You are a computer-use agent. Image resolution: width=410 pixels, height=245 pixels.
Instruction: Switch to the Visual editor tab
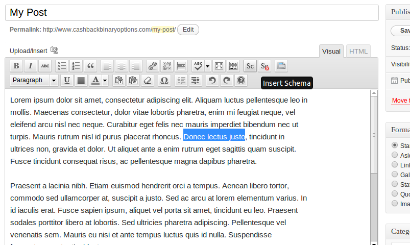click(x=331, y=51)
